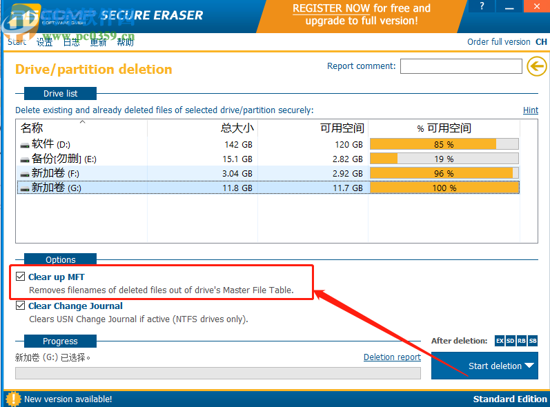
Task: Uncheck the Clear up MFT checkbox
Action: (20, 276)
